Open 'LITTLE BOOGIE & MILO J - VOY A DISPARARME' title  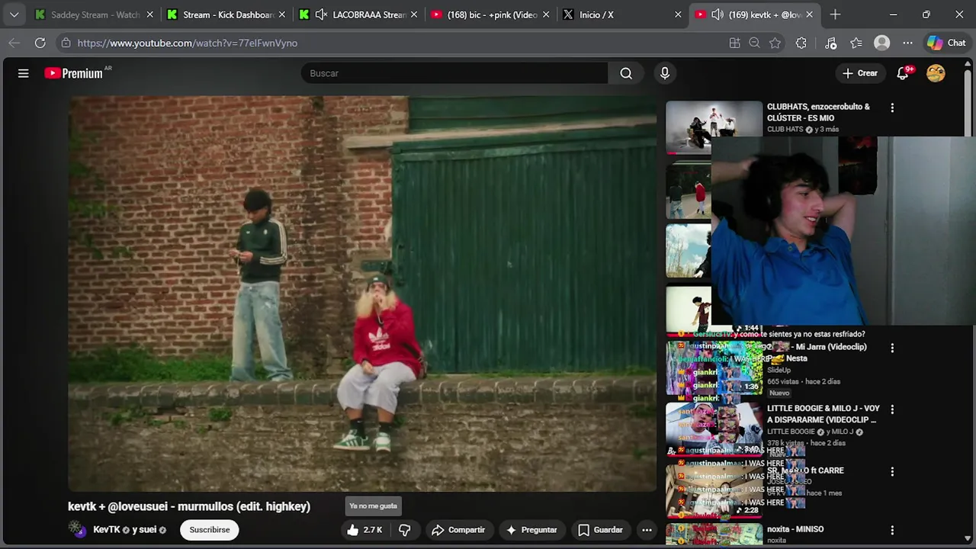[823, 414]
